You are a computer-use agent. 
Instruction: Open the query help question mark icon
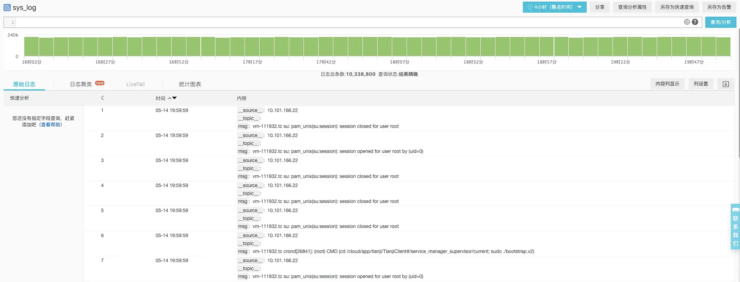(x=695, y=22)
